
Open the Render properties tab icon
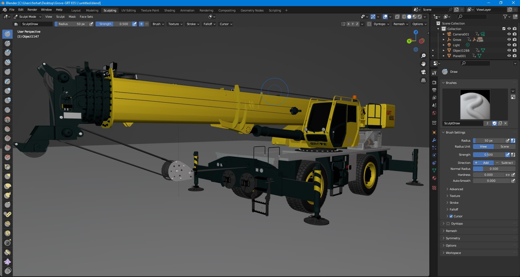[x=434, y=82]
